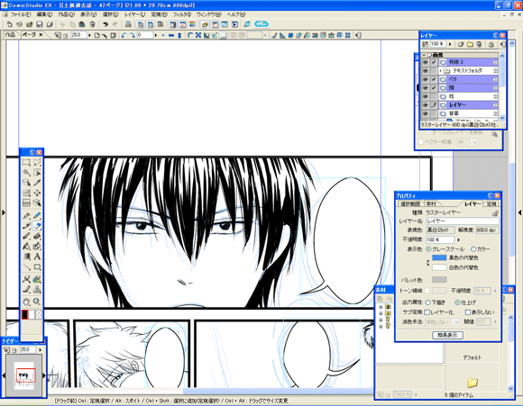This screenshot has height=406, width=523.
Task: Open navigator zoom arrow next to 25.0
Action: pos(41,349)
